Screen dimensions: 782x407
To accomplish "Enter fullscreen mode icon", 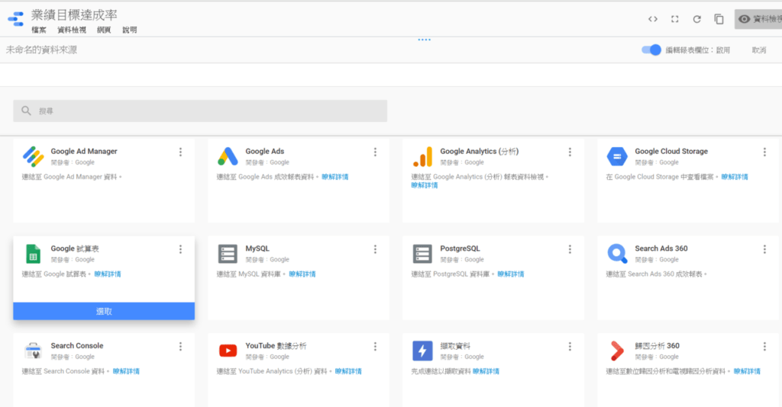I will click(675, 19).
